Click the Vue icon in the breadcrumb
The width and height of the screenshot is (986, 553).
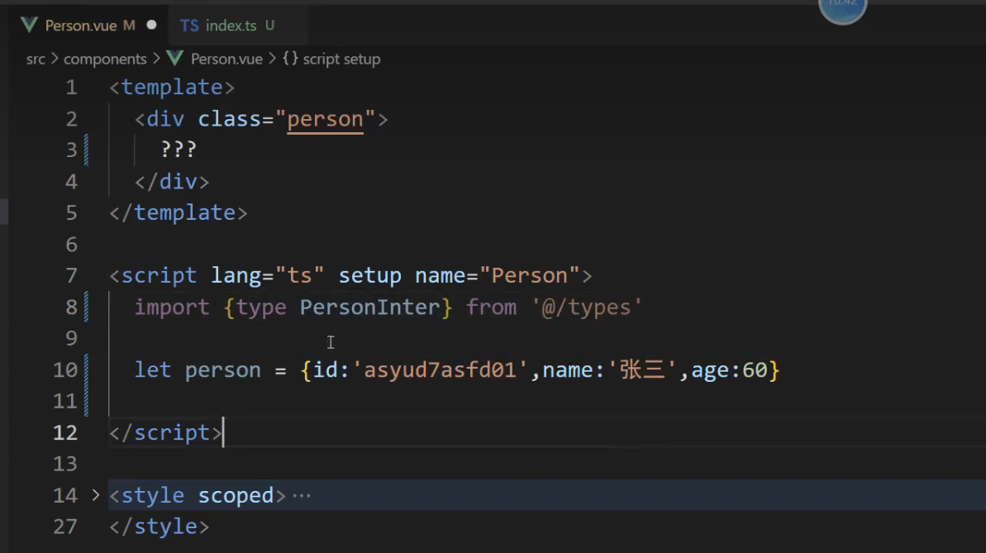point(175,59)
